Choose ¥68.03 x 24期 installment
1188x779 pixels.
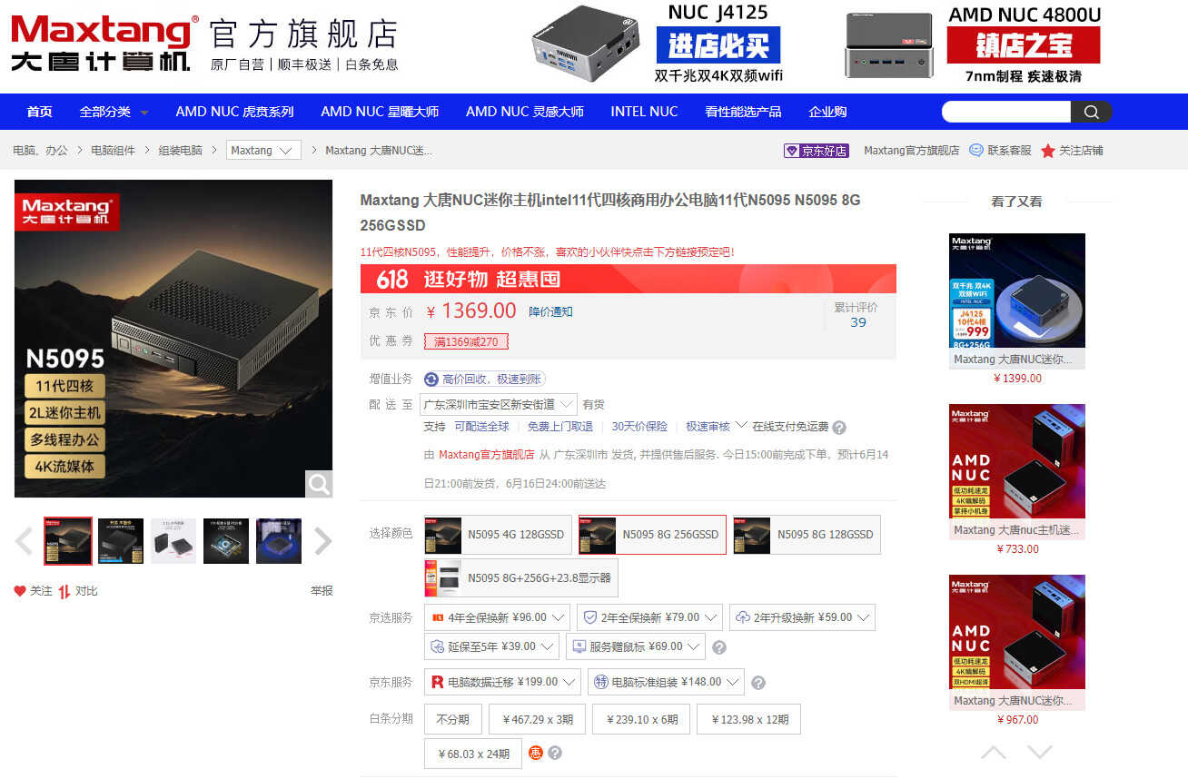(473, 754)
